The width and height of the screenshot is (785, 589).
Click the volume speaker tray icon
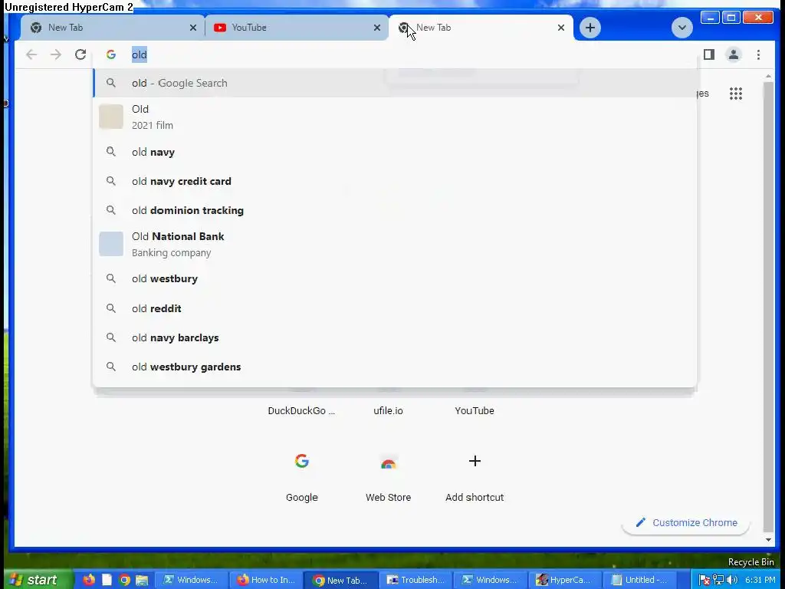732,580
